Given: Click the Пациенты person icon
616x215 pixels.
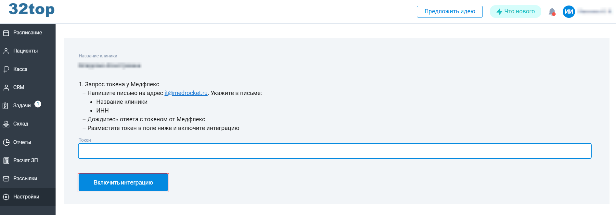Looking at the screenshot, I should pos(6,51).
